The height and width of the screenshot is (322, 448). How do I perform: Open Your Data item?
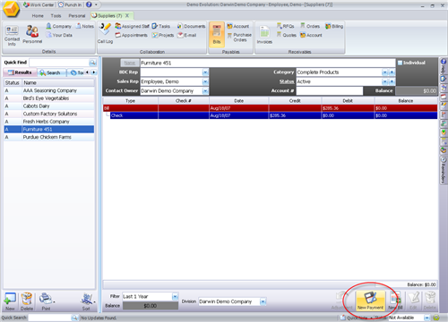point(59,35)
